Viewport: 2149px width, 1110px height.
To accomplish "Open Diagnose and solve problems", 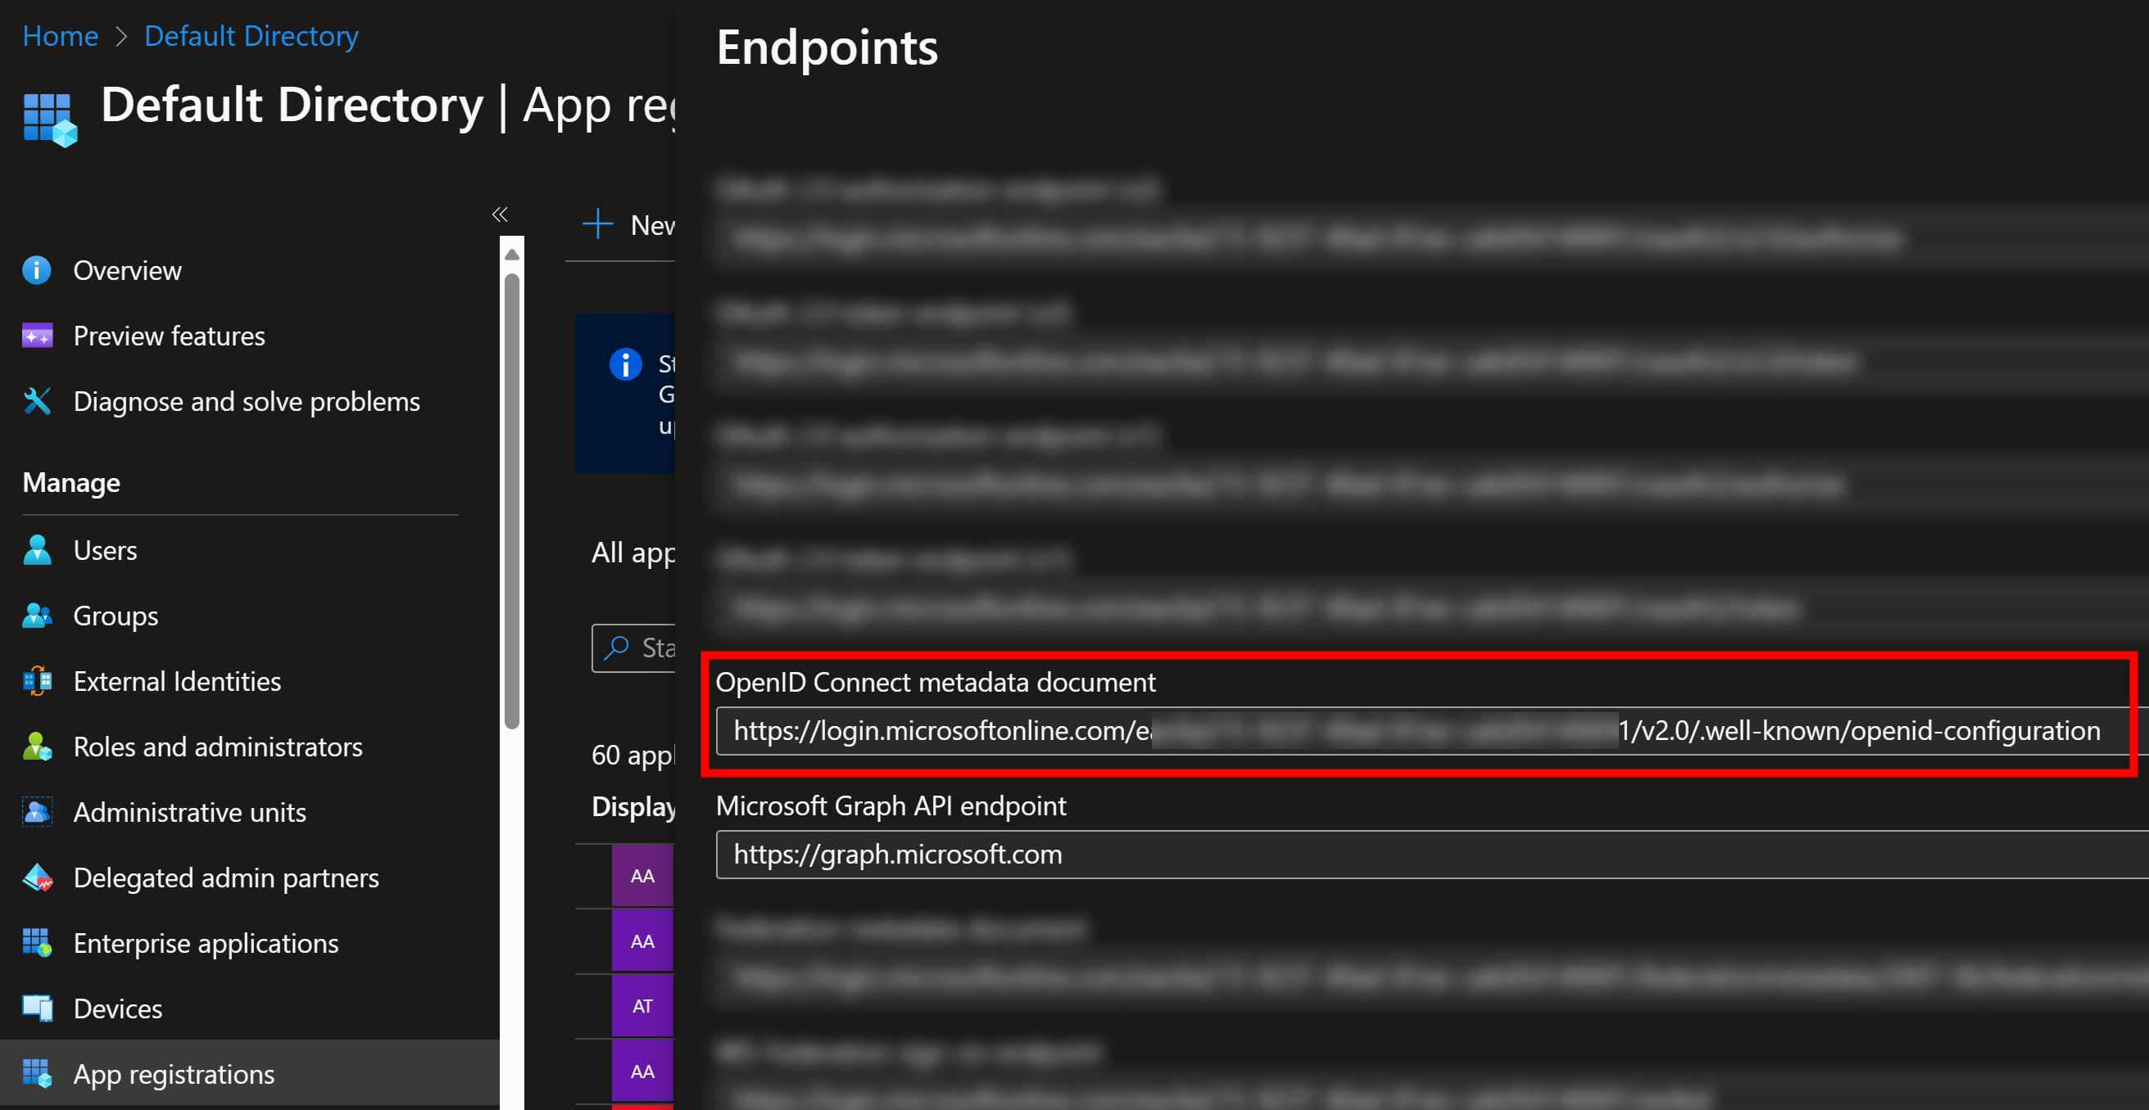I will click(247, 401).
